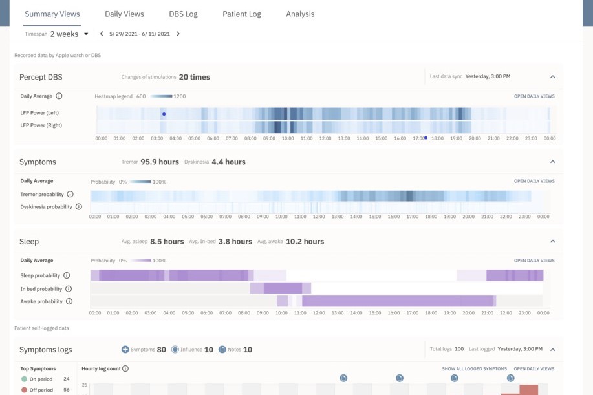Collapse the Percept DBS section

click(552, 77)
